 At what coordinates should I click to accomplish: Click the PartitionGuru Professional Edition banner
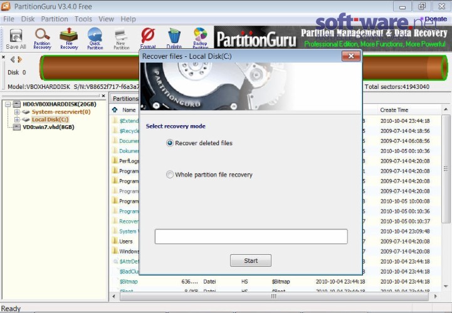click(x=332, y=38)
